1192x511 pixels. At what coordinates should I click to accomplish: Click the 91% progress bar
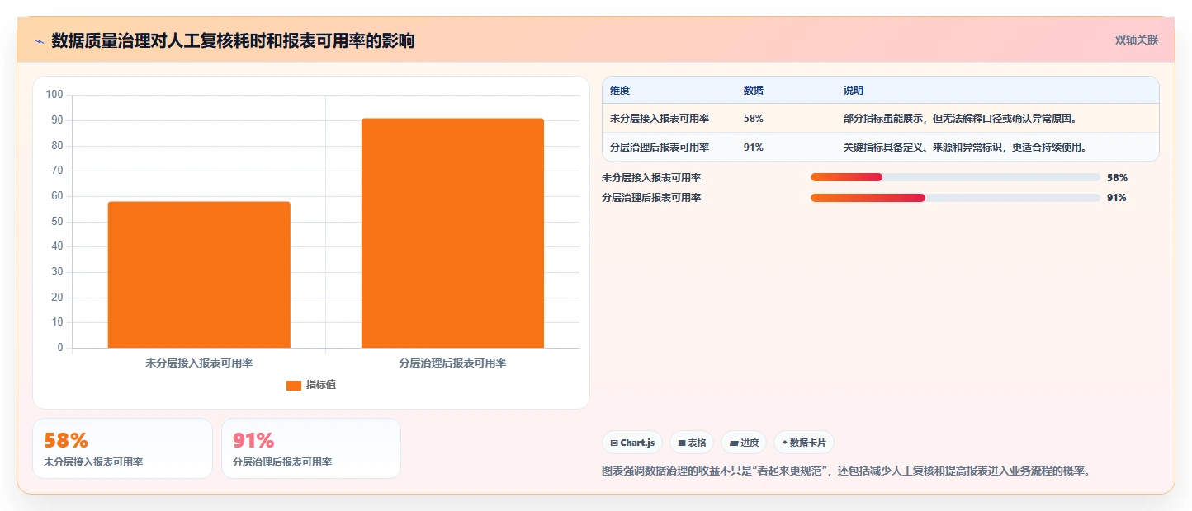tap(955, 198)
